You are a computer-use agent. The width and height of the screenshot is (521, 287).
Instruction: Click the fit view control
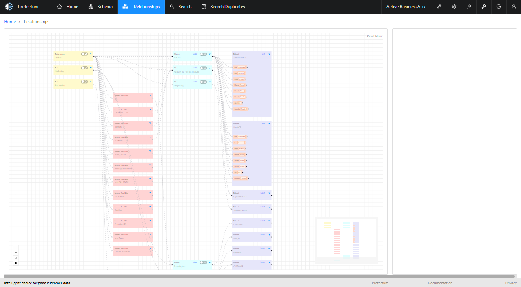pyautogui.click(x=16, y=258)
